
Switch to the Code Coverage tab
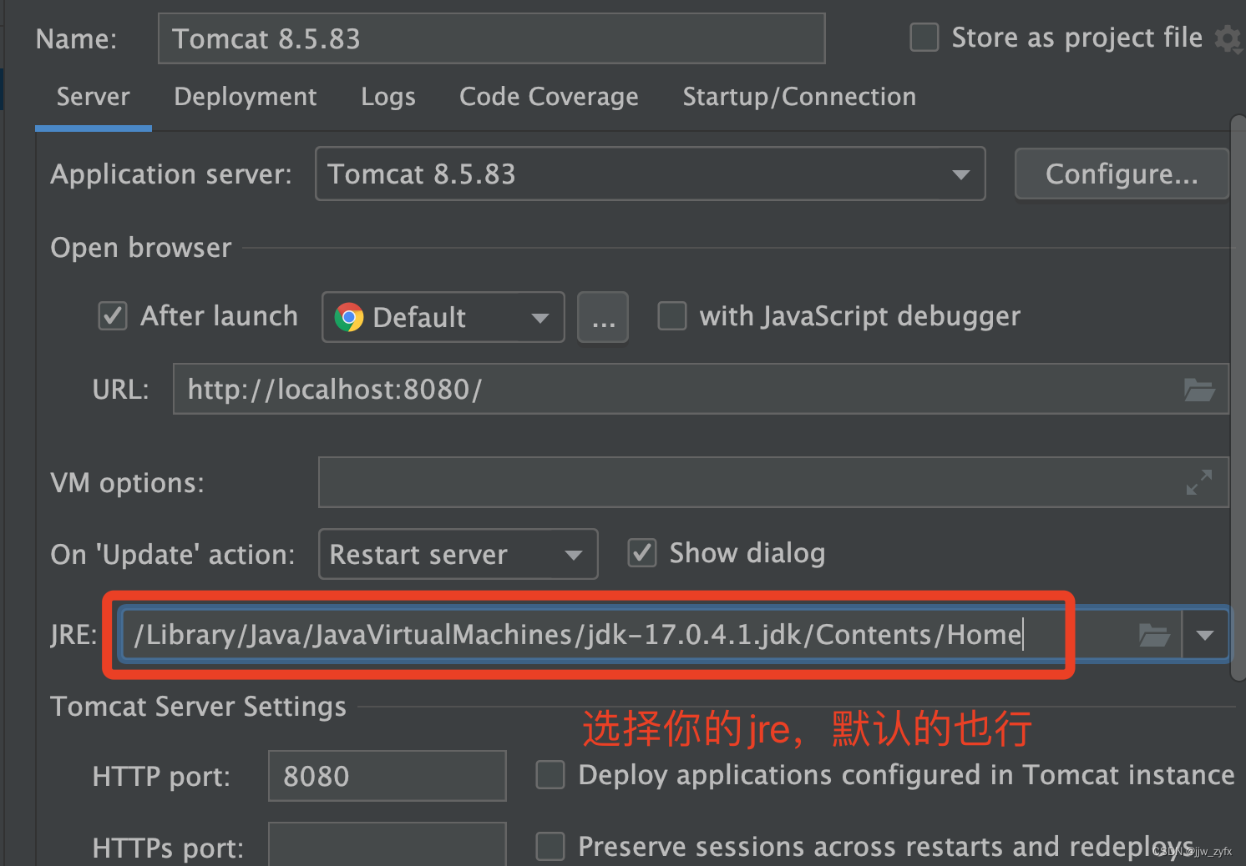click(549, 97)
